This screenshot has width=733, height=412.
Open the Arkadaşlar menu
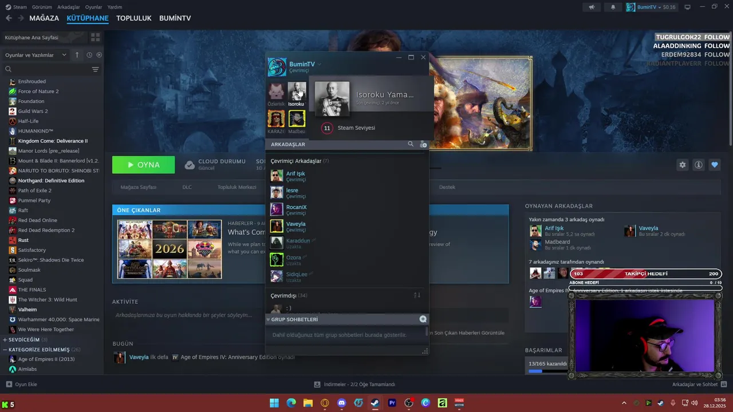69,7
